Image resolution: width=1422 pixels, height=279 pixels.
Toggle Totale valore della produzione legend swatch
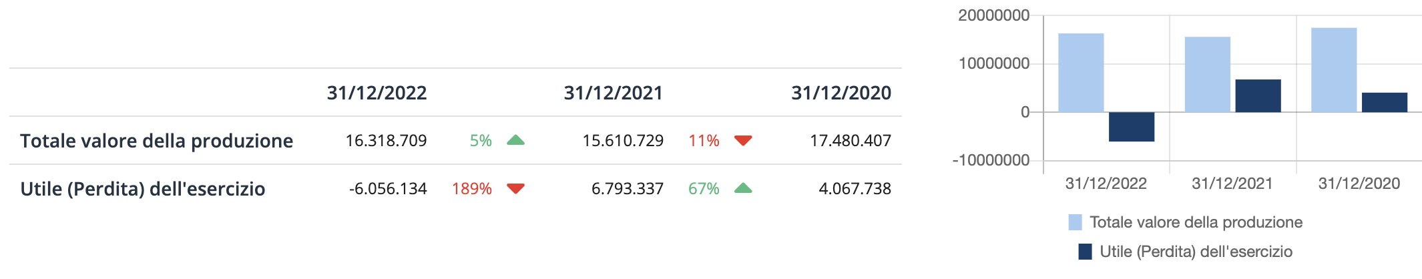pyautogui.click(x=1075, y=222)
